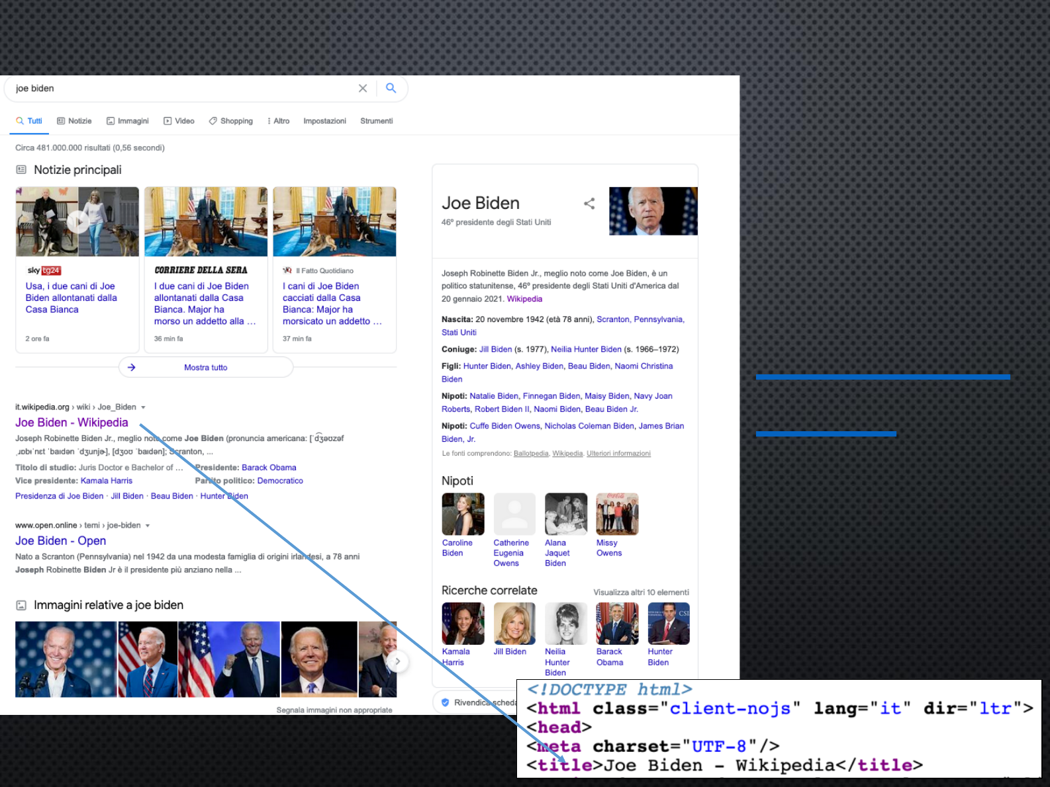
Task: Open the Beau Biden sitelink under Wikipedia
Action: 172,496
